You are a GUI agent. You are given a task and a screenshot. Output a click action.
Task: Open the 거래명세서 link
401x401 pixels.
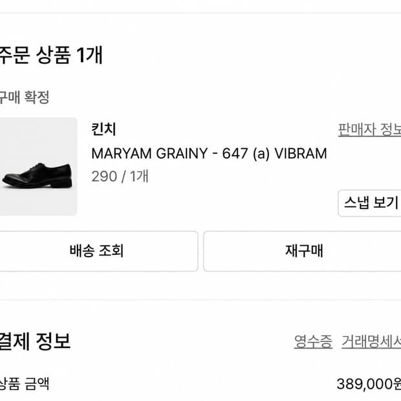coord(371,341)
